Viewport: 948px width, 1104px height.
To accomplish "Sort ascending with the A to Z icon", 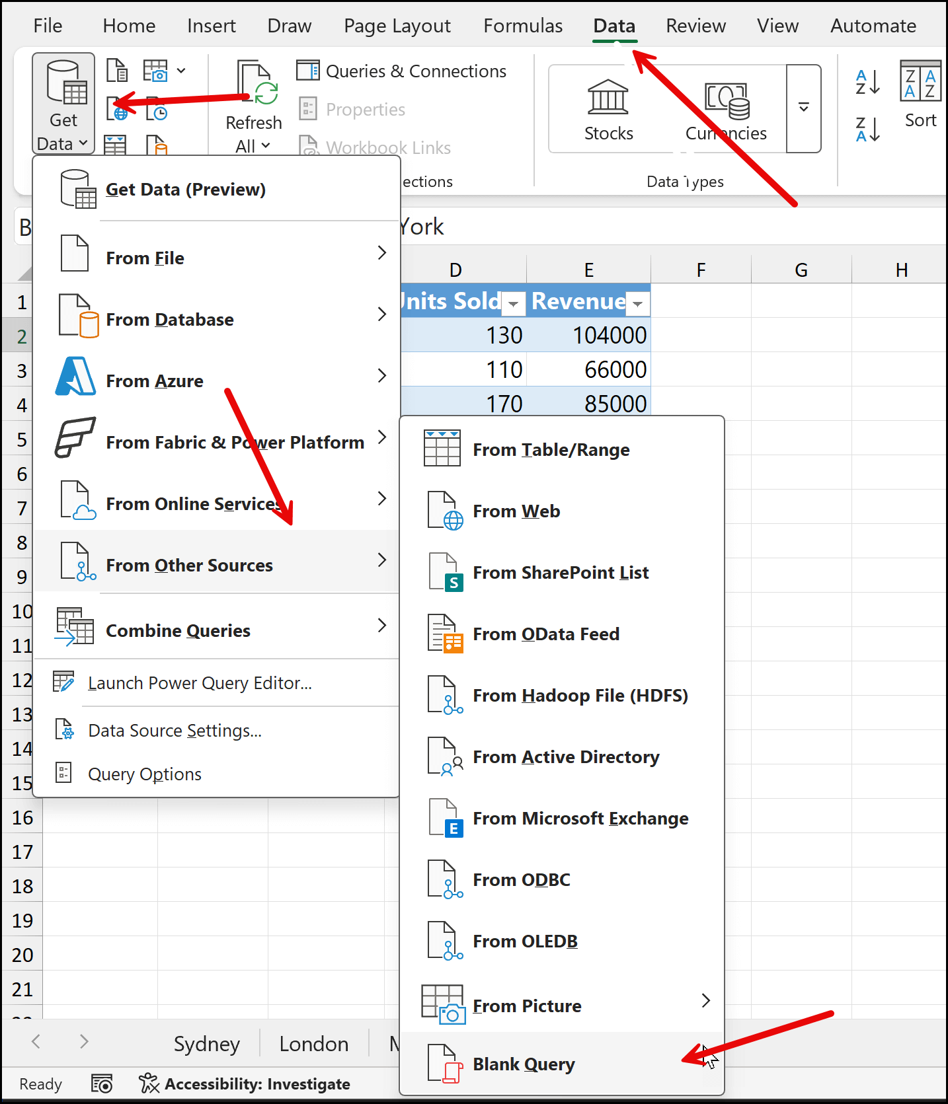I will coord(868,83).
